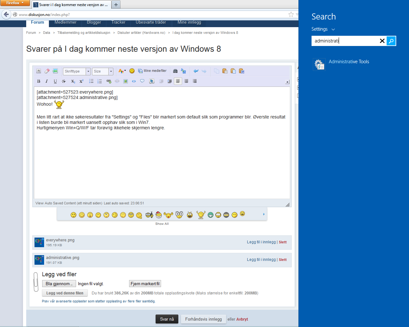Insert the green grinning smiley

(210, 215)
